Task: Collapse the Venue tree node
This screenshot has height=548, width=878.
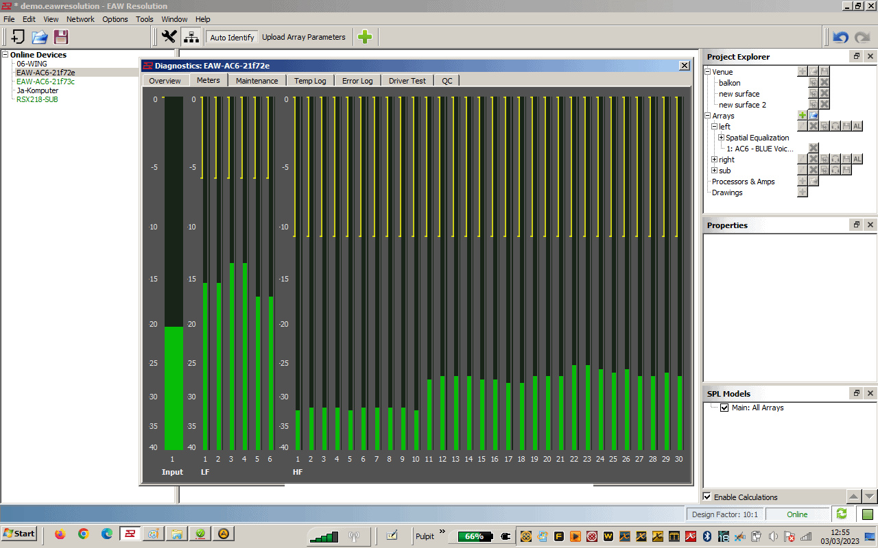Action: tap(708, 72)
